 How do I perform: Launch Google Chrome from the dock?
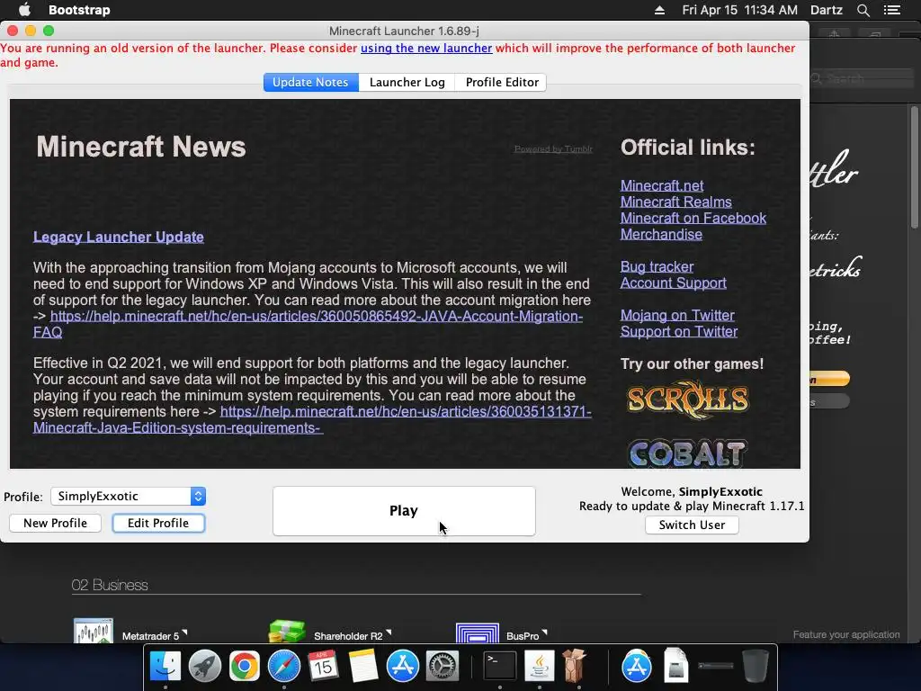[245, 666]
